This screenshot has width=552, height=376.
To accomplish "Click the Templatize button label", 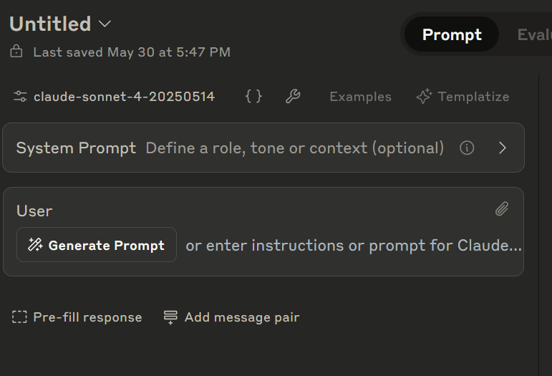I will pos(473,97).
